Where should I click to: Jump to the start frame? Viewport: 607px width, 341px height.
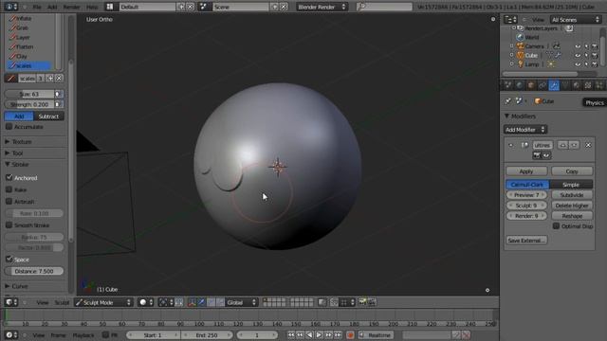point(291,335)
